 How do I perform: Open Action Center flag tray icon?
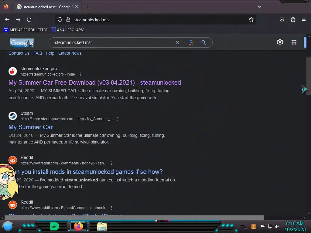coord(263,226)
